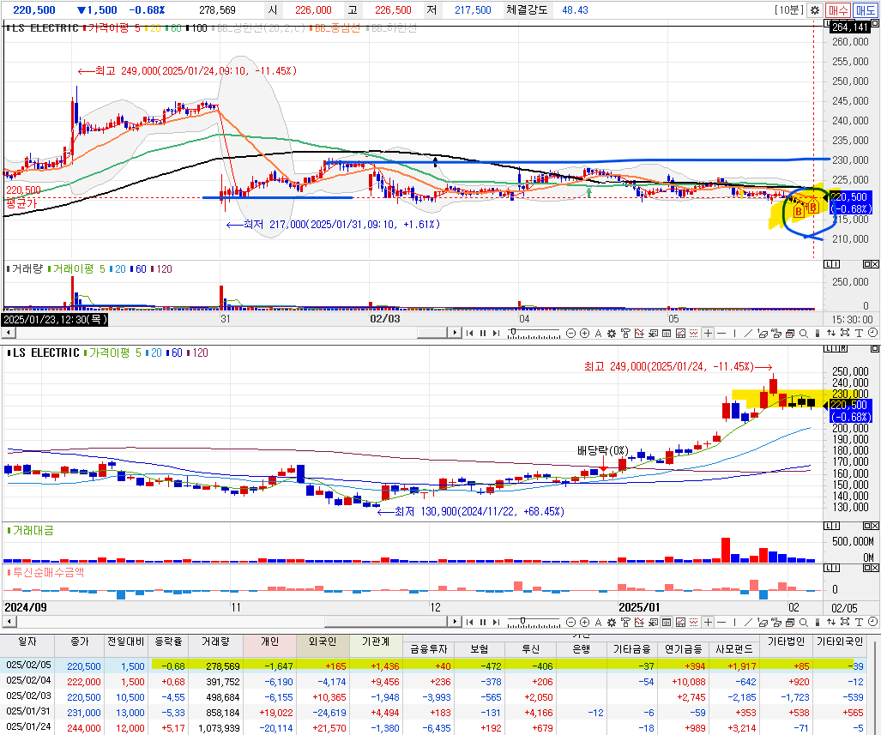
Task: Close the 투신순매수금액 pane
Action: [875, 568]
